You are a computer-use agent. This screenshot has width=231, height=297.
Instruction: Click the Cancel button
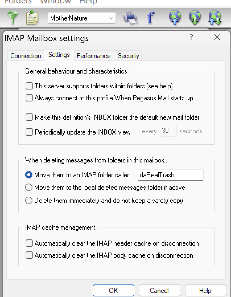click(x=159, y=290)
